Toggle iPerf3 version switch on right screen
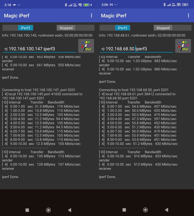Viewport: 194px width, 216px height. 115,28
